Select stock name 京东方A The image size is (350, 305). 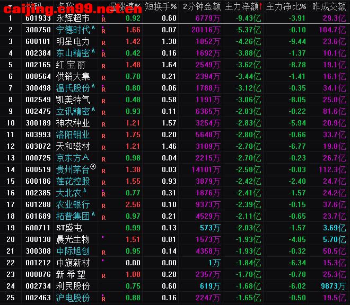click(x=73, y=158)
